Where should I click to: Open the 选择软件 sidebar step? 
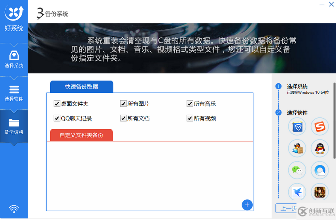pos(14,93)
